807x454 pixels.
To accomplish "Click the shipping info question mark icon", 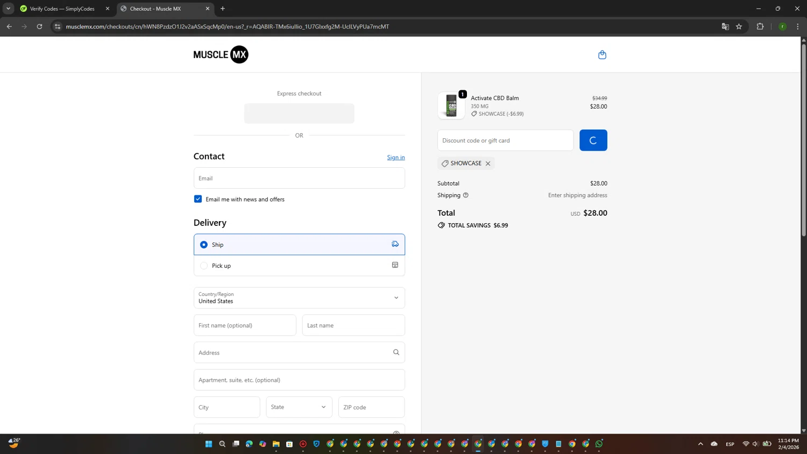I will click(466, 195).
